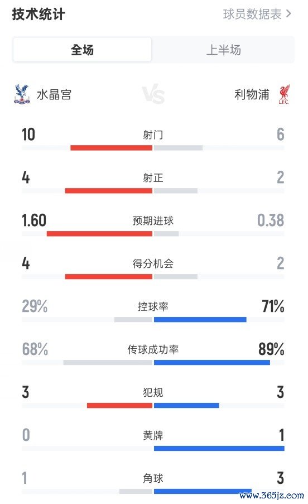
Task: Select the 利物浦 team name
Action: pos(252,94)
